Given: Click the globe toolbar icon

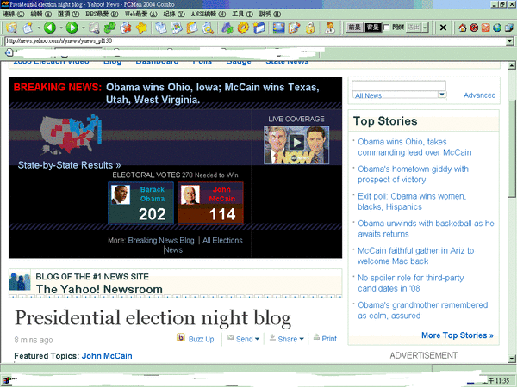Looking at the screenshot, I should [x=497, y=28].
